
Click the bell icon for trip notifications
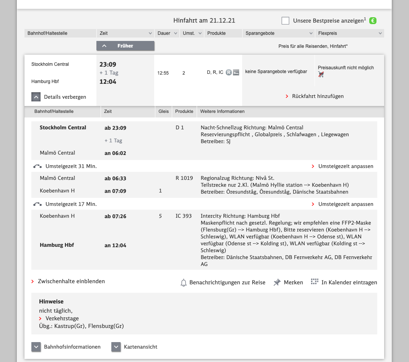tap(184, 283)
